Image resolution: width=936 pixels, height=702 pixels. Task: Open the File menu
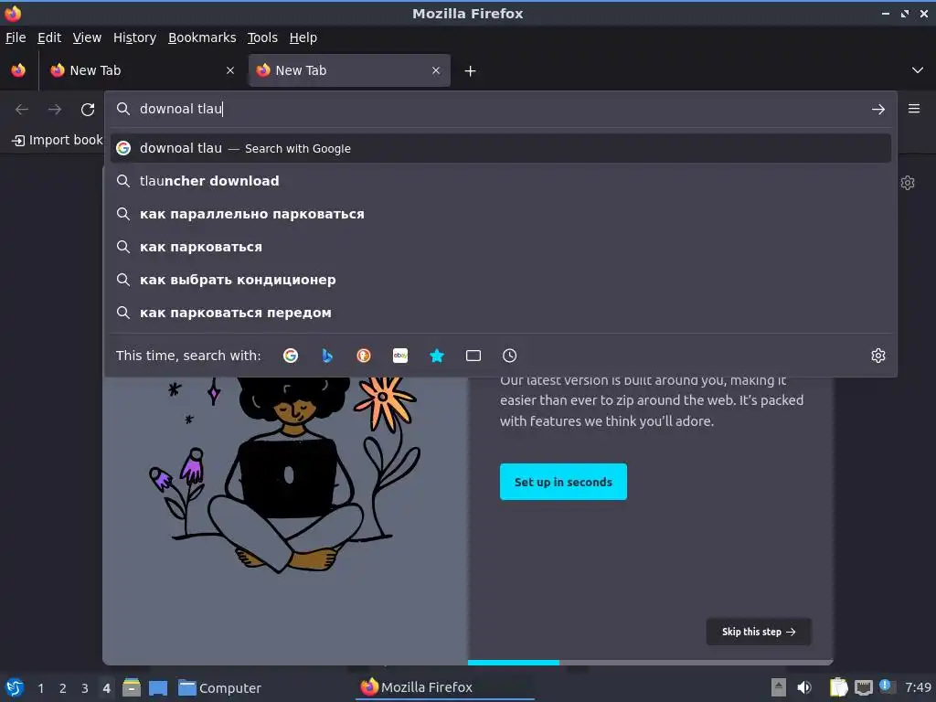(x=16, y=37)
